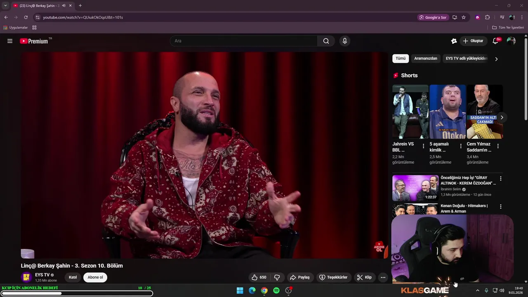528x297 pixels.
Task: Click tab groups grid icon in bookmarks bar
Action: point(34,28)
